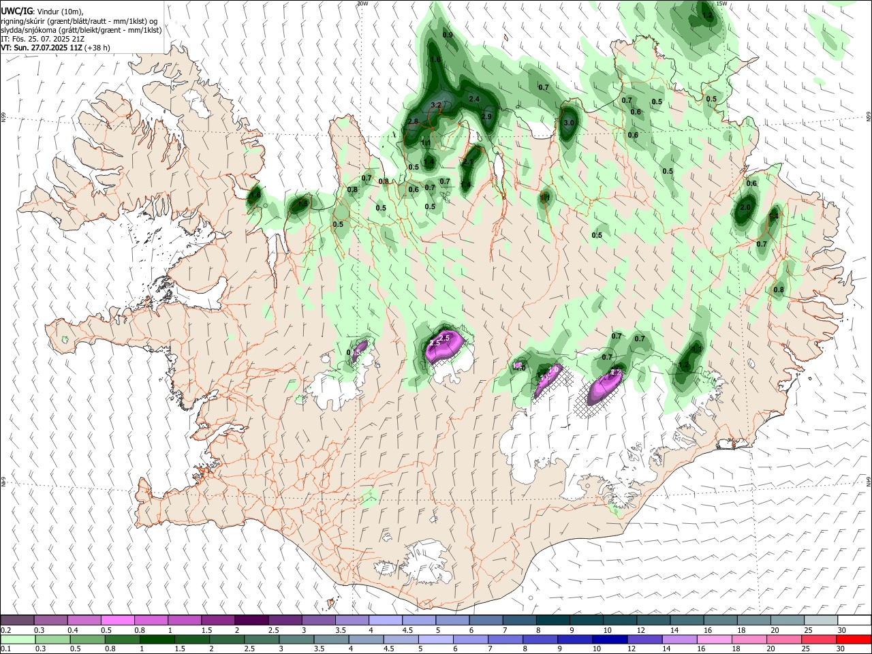Viewport: 872px width, 654px height.
Task: Select the white above-30 swatch in upper legend
Action: 855,620
